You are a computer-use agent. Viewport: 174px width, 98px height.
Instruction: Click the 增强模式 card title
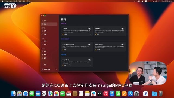[x=98, y=29]
